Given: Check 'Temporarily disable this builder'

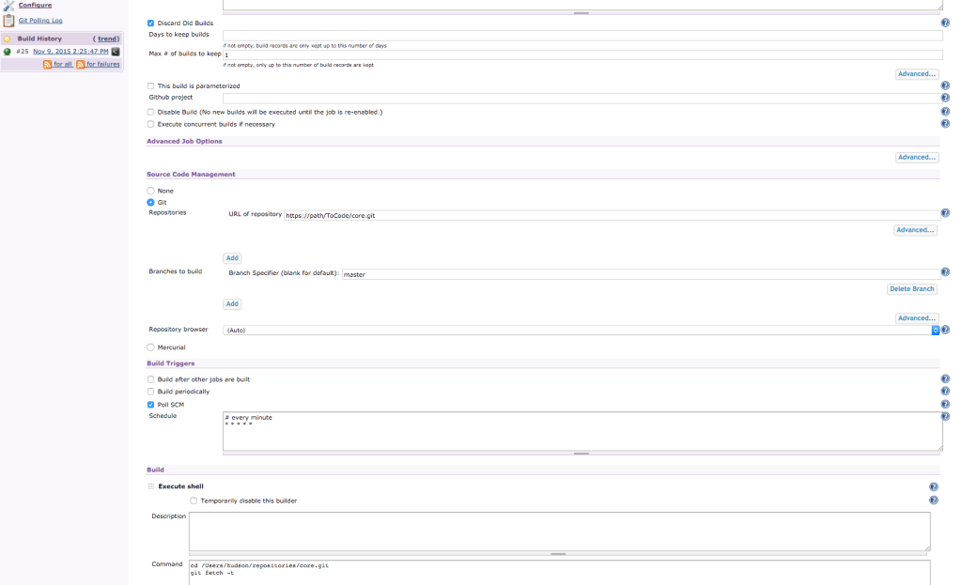Looking at the screenshot, I should pyautogui.click(x=194, y=500).
